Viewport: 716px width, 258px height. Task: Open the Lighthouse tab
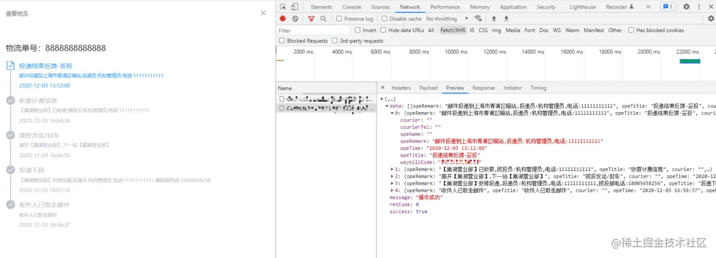[582, 7]
